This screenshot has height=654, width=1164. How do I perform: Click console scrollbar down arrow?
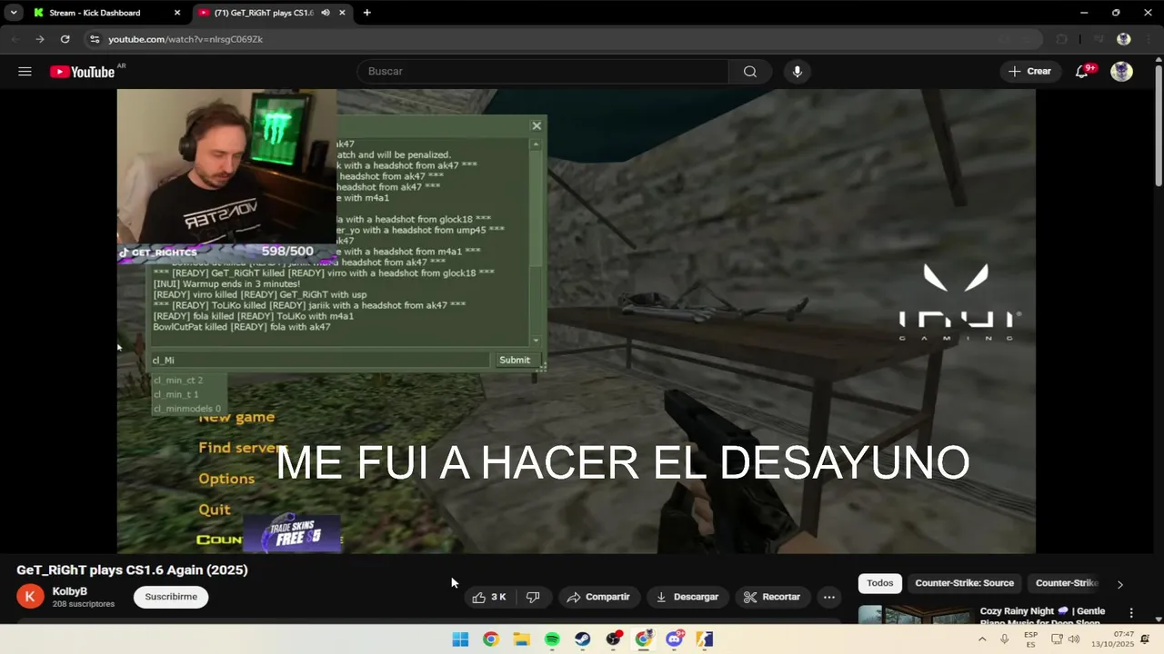[536, 340]
